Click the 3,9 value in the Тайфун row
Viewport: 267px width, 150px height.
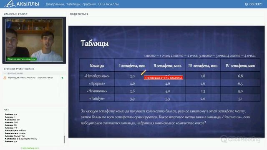click(132, 99)
